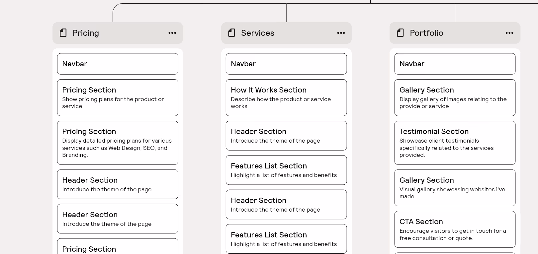Pick the Gallery Section card about images

coord(455,97)
